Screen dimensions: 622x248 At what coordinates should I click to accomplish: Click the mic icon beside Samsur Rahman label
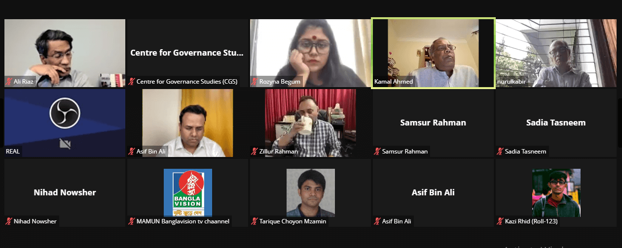click(x=377, y=151)
